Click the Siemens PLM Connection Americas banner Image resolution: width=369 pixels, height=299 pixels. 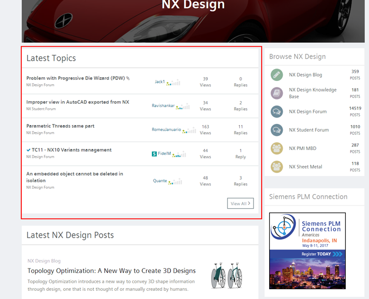click(307, 251)
